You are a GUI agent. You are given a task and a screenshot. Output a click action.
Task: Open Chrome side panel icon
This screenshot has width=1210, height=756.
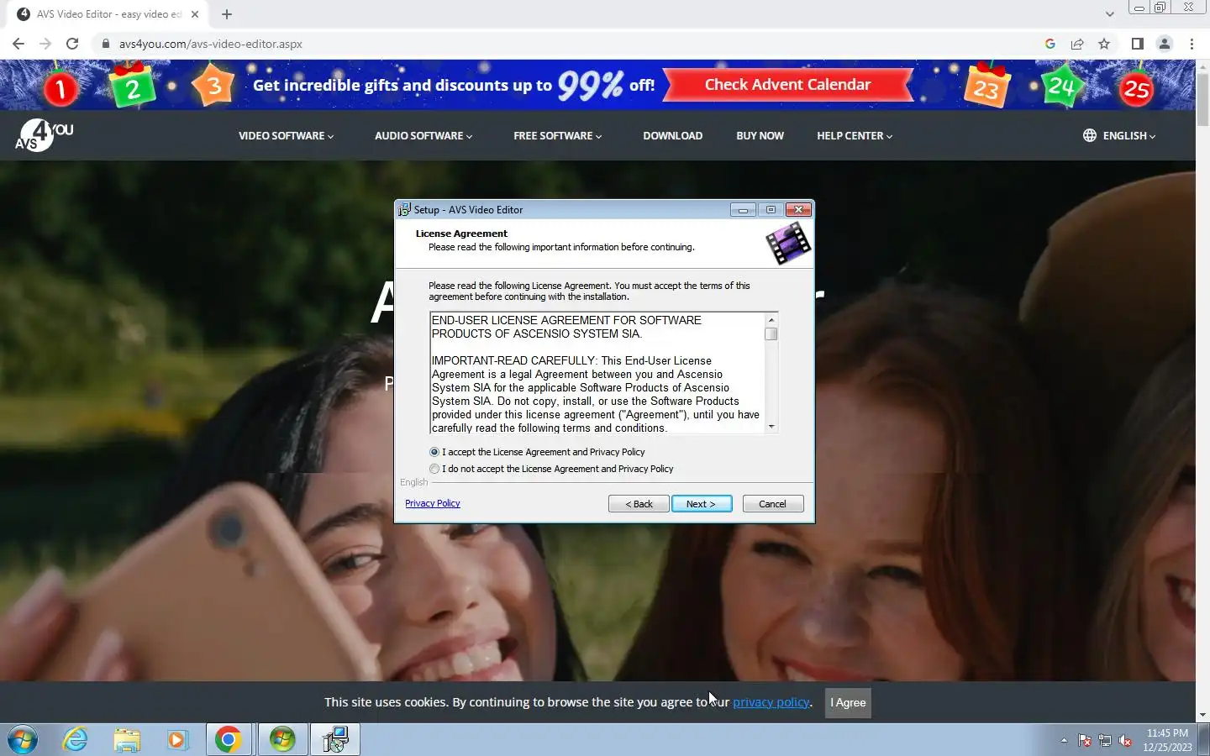click(1137, 44)
